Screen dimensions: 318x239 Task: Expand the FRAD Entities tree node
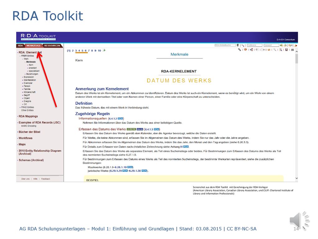[20, 107]
